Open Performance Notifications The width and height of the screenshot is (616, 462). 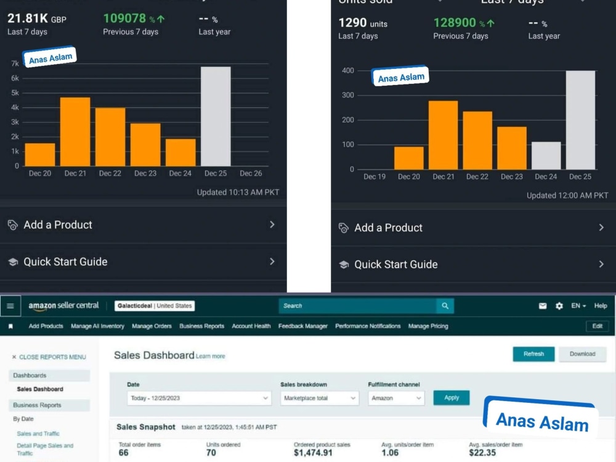[x=368, y=326]
